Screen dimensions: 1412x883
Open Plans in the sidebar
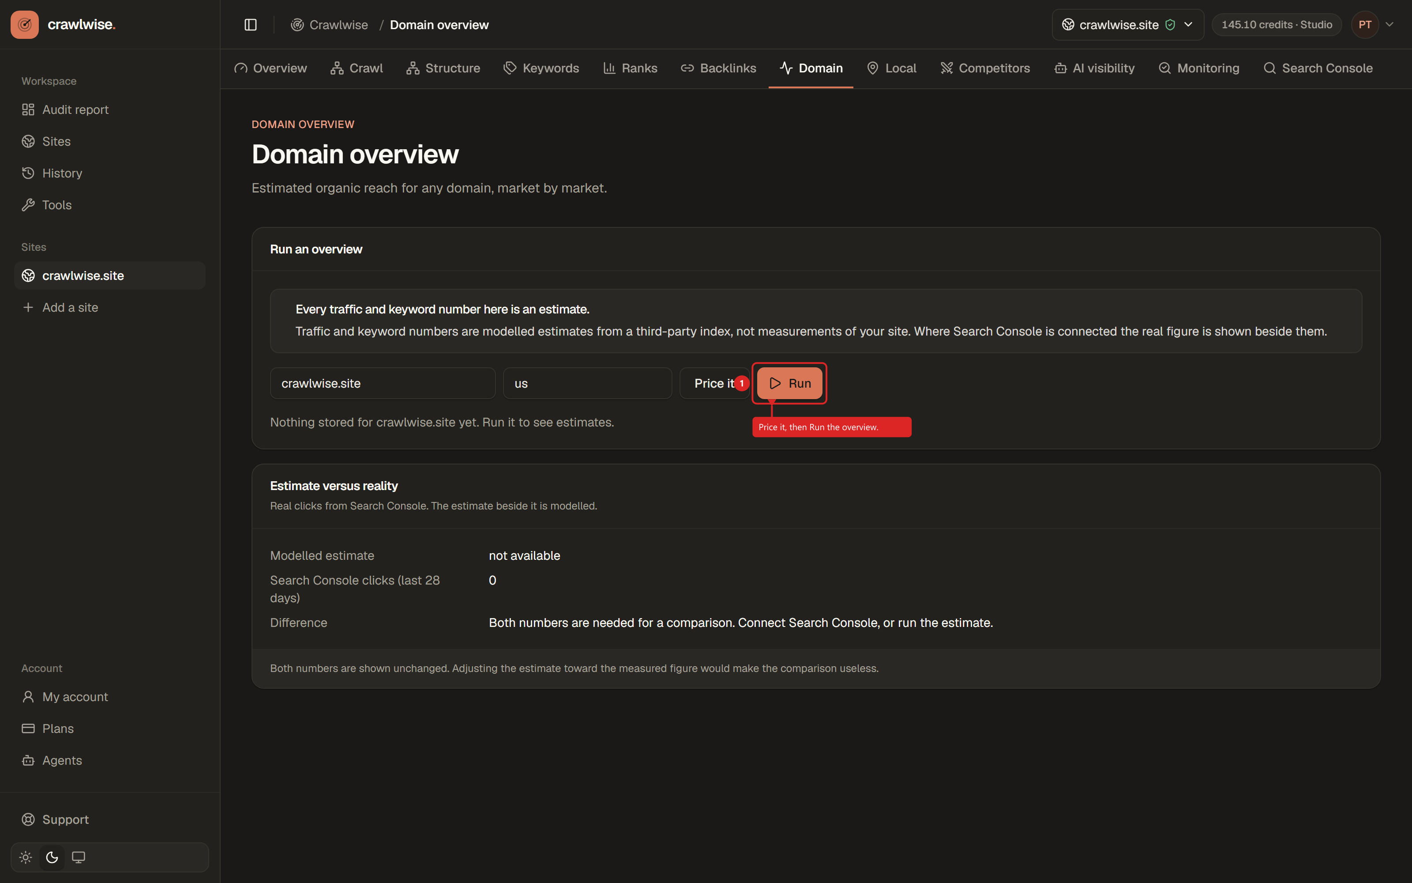coord(110,729)
